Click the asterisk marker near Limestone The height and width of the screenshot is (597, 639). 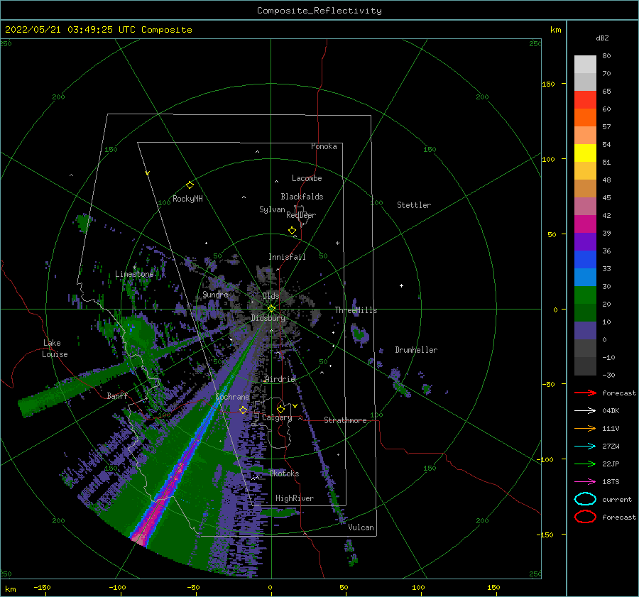click(134, 268)
